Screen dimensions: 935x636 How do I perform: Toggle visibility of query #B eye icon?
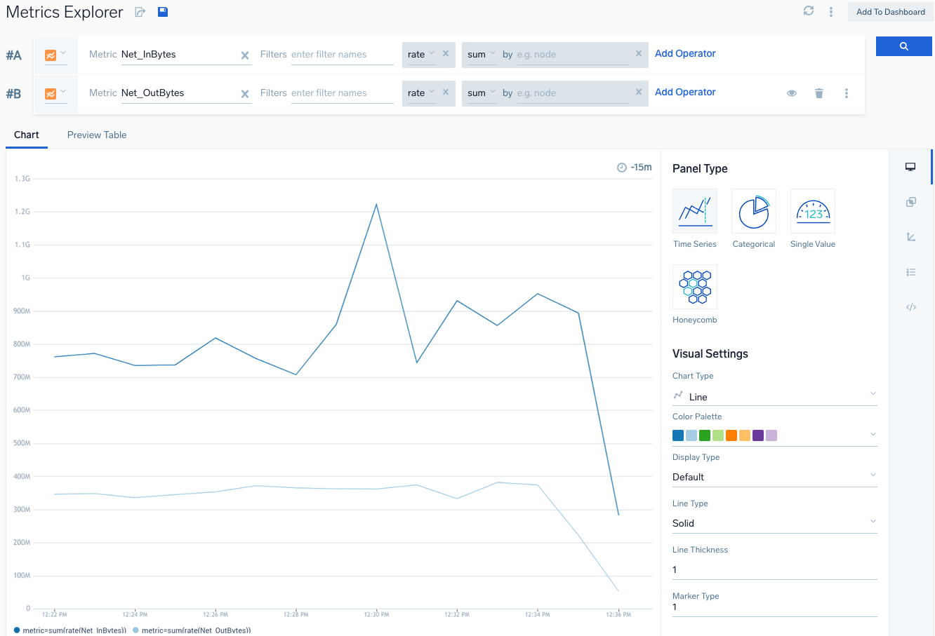click(792, 93)
